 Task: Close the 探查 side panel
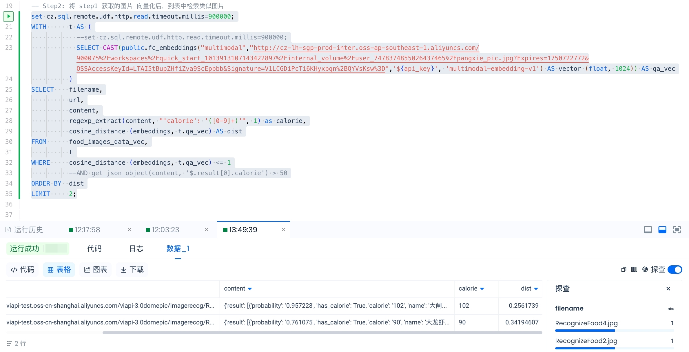(x=668, y=289)
